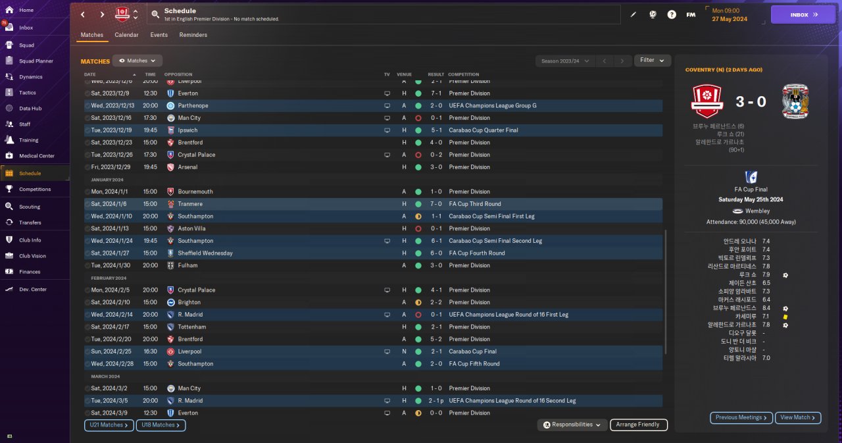Switch to the Matches tab
Viewport: 842px width, 443px height.
[92, 35]
